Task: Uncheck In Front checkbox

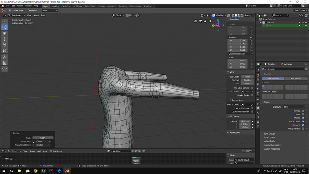Action: click(x=303, y=125)
